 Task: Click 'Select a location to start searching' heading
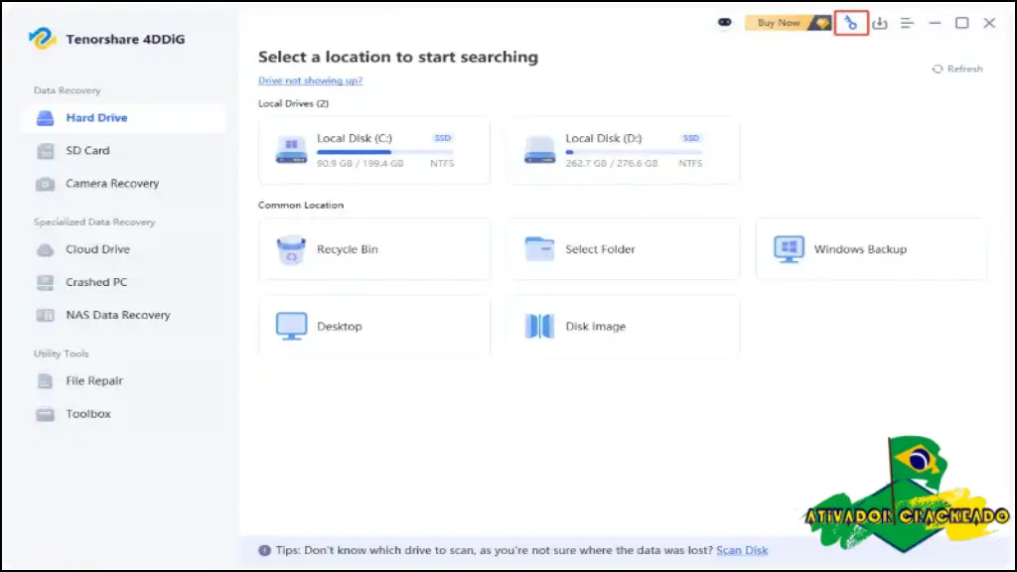click(x=398, y=57)
